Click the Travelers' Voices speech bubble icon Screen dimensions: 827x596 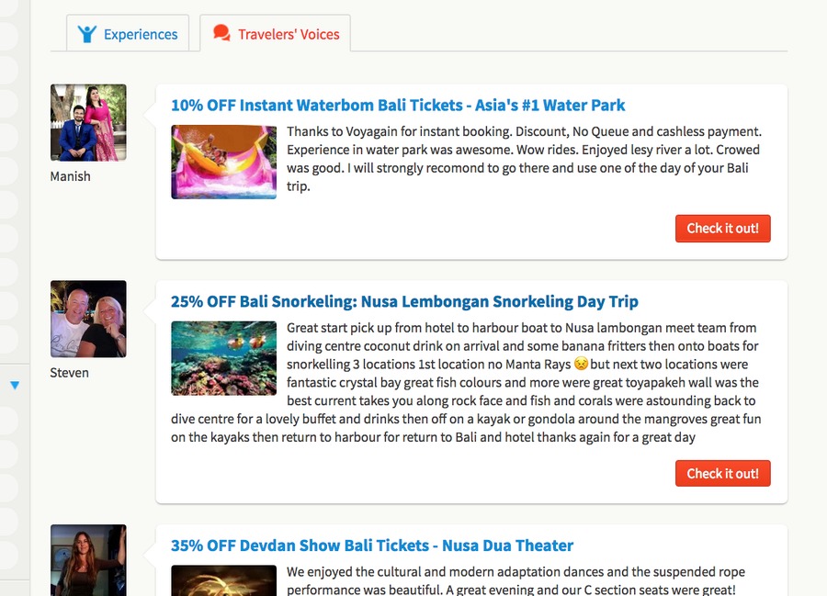pos(221,33)
